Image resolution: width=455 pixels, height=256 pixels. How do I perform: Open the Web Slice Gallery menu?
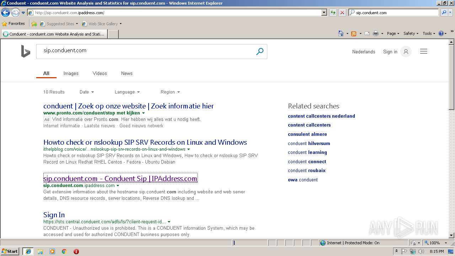102,24
